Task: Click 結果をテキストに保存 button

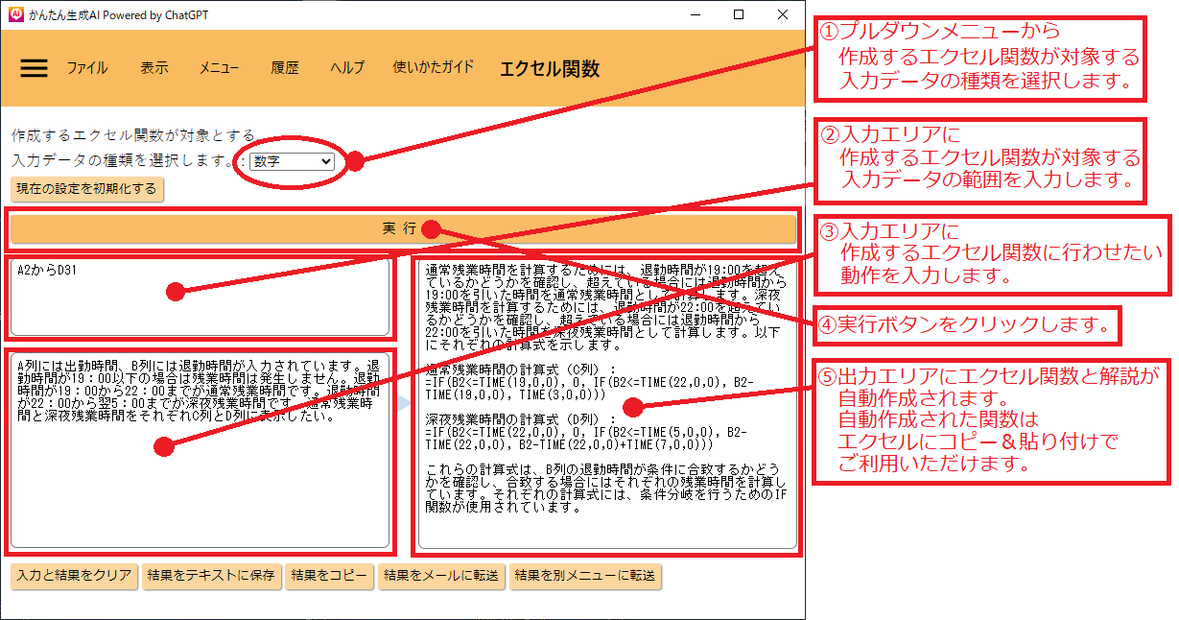Action: (210, 577)
